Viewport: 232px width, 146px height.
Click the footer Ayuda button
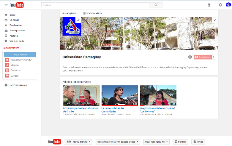[x=198, y=142]
